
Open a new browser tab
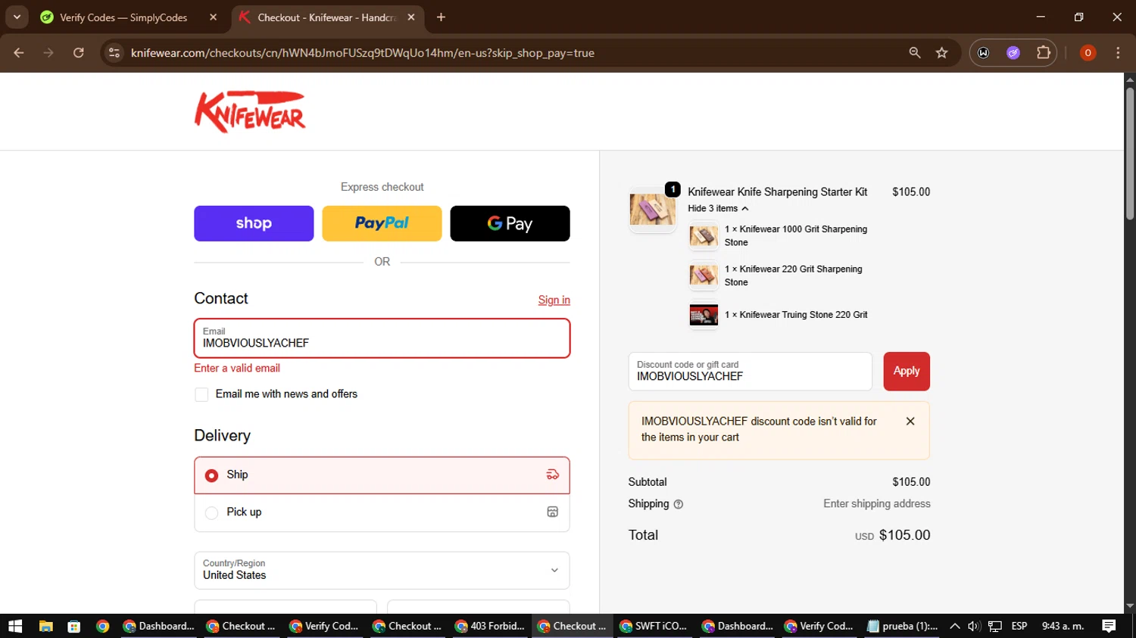click(x=441, y=17)
